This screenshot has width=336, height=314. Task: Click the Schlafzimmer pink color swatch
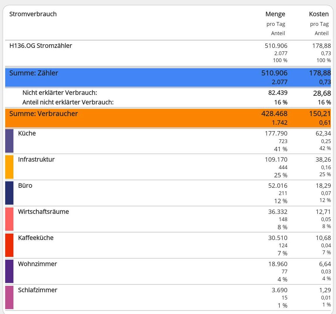tap(9, 297)
